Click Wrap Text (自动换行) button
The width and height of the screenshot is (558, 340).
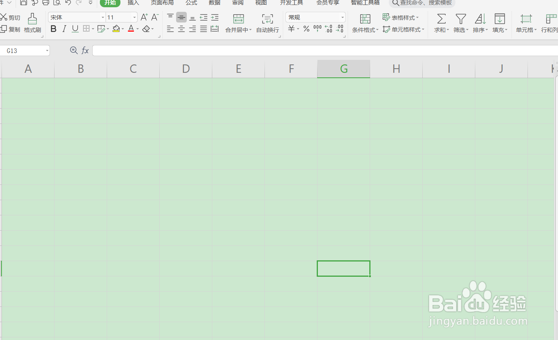click(x=268, y=23)
